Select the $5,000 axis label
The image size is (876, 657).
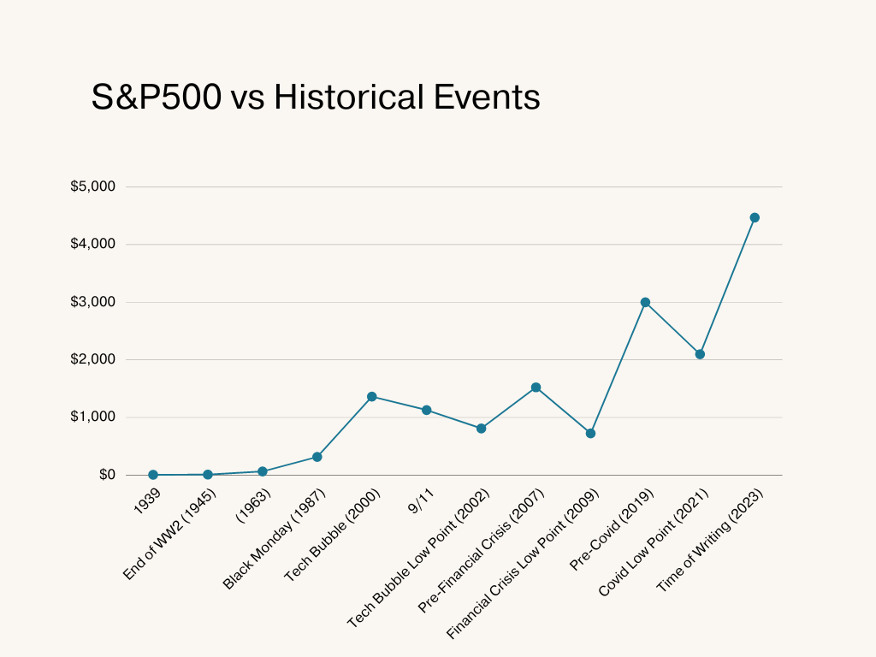(92, 186)
